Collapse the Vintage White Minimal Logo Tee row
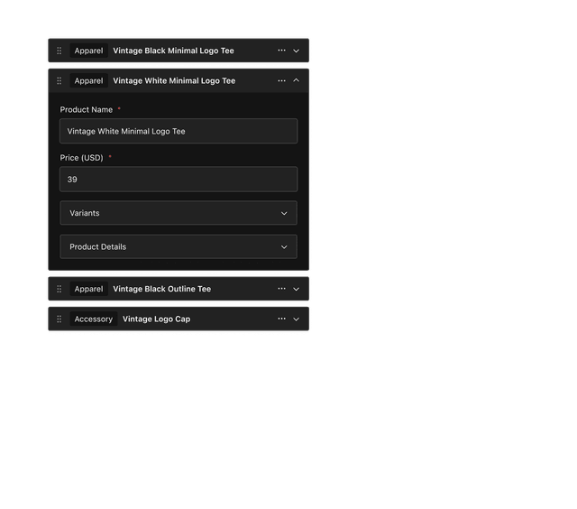 point(296,81)
